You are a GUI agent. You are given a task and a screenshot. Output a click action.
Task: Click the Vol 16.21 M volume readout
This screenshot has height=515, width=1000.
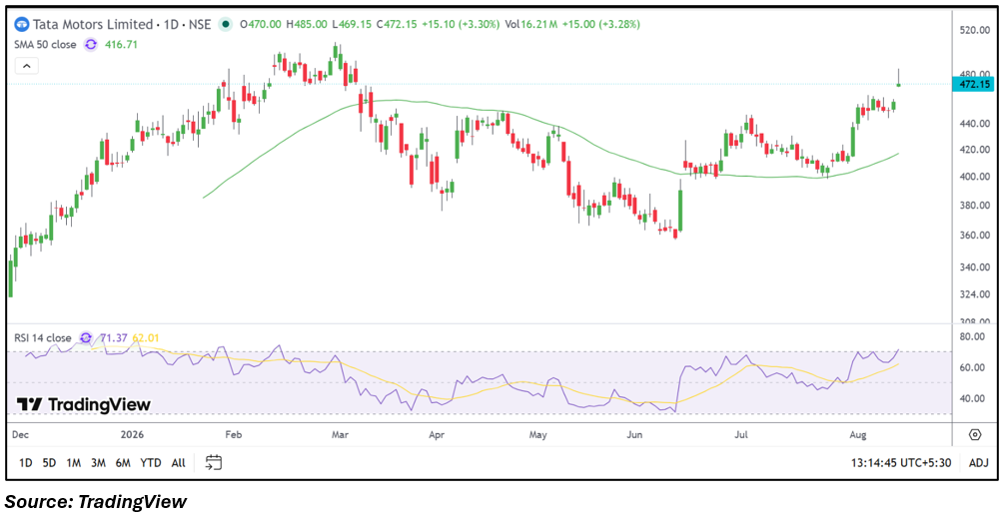[x=531, y=24]
